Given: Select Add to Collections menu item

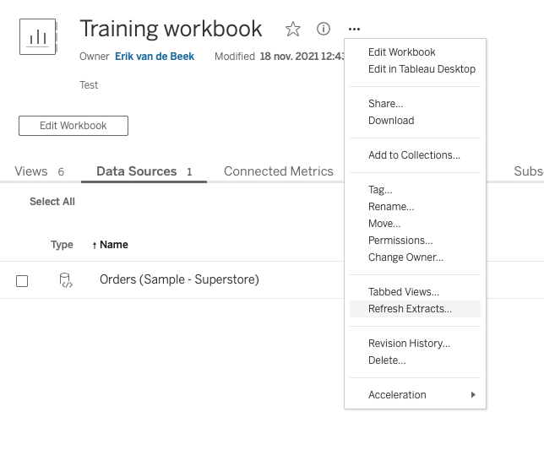Looking at the screenshot, I should click(414, 155).
